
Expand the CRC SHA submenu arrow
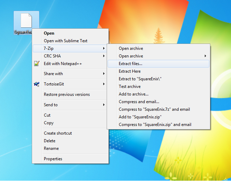[x=104, y=56]
